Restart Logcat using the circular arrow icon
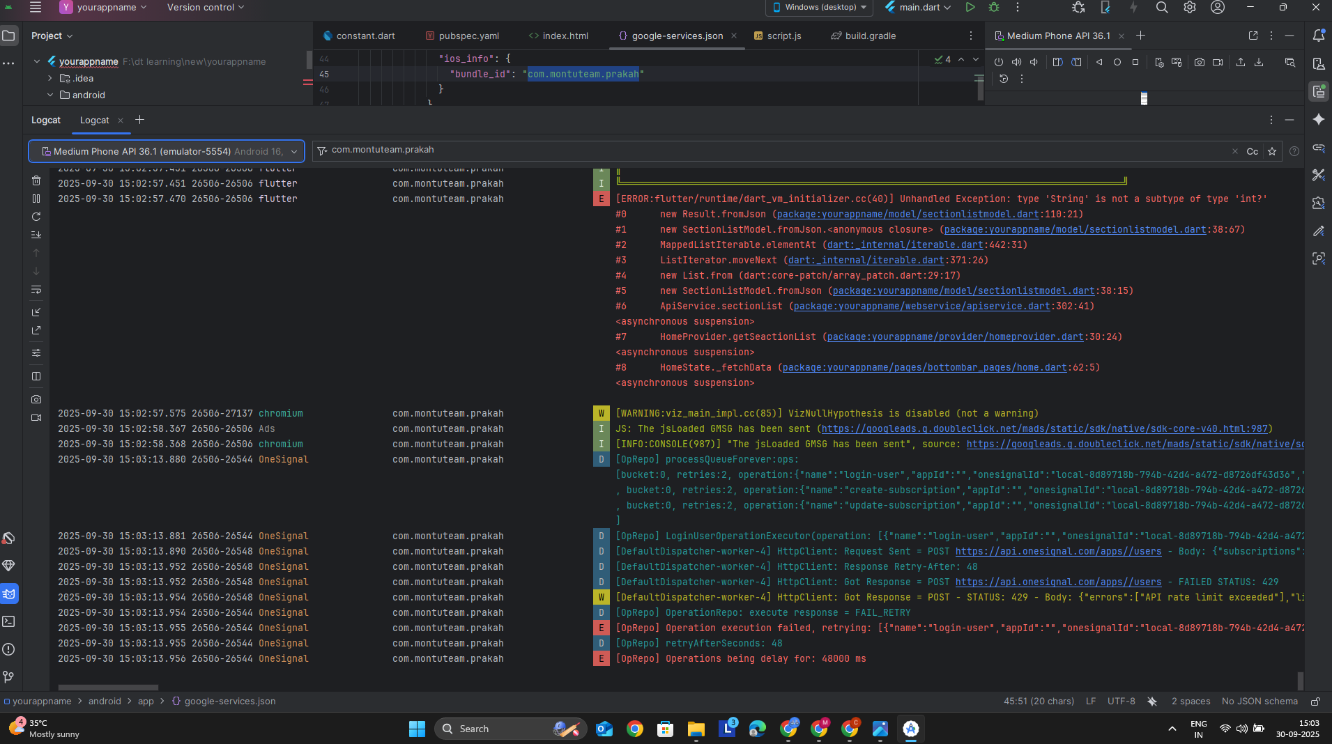Image resolution: width=1332 pixels, height=744 pixels. pos(36,217)
